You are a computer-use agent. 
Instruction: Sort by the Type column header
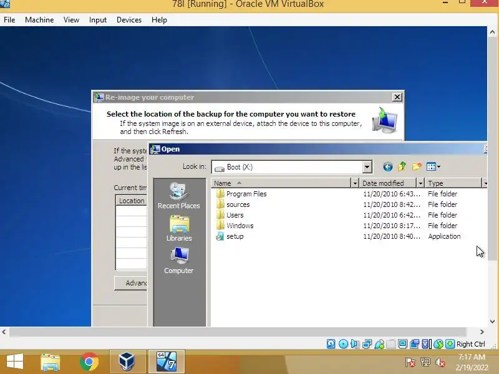click(x=453, y=183)
